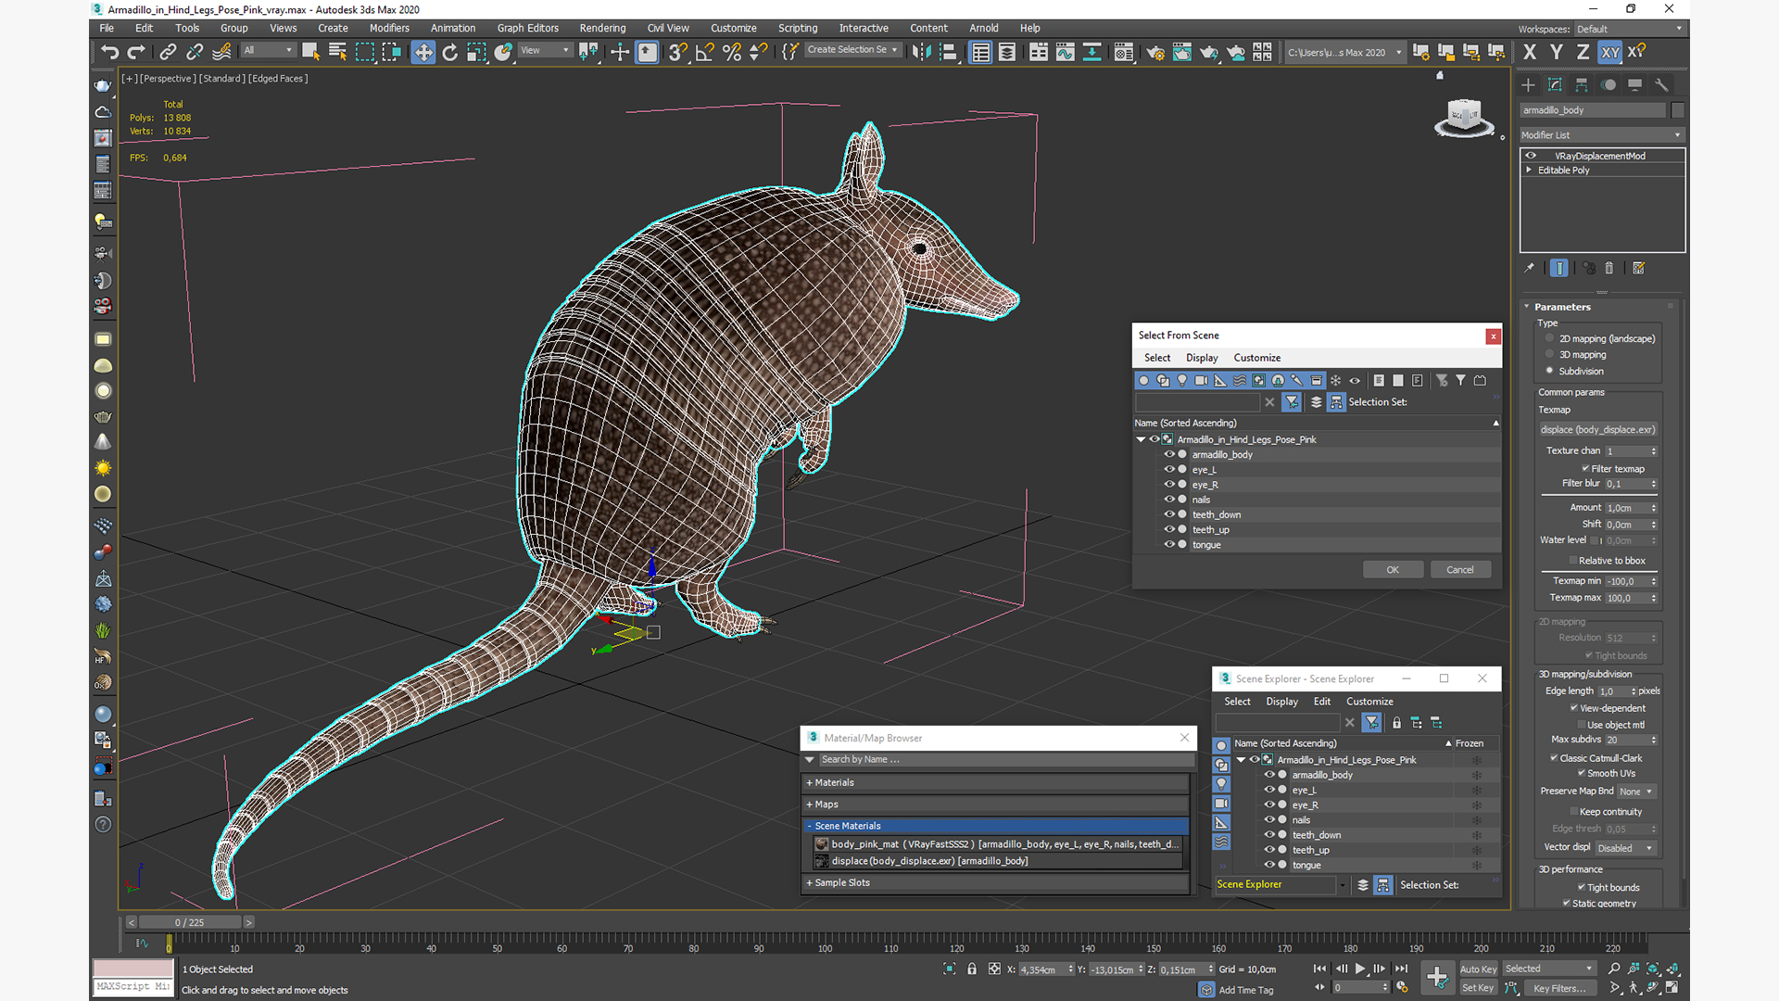This screenshot has height=1001, width=1779.
Task: Open the selection filter All dropdown
Action: pyautogui.click(x=269, y=51)
